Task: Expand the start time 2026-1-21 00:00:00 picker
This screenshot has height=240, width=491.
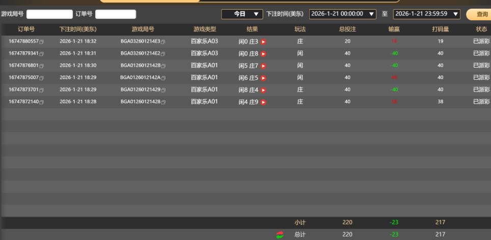Action: [343, 14]
